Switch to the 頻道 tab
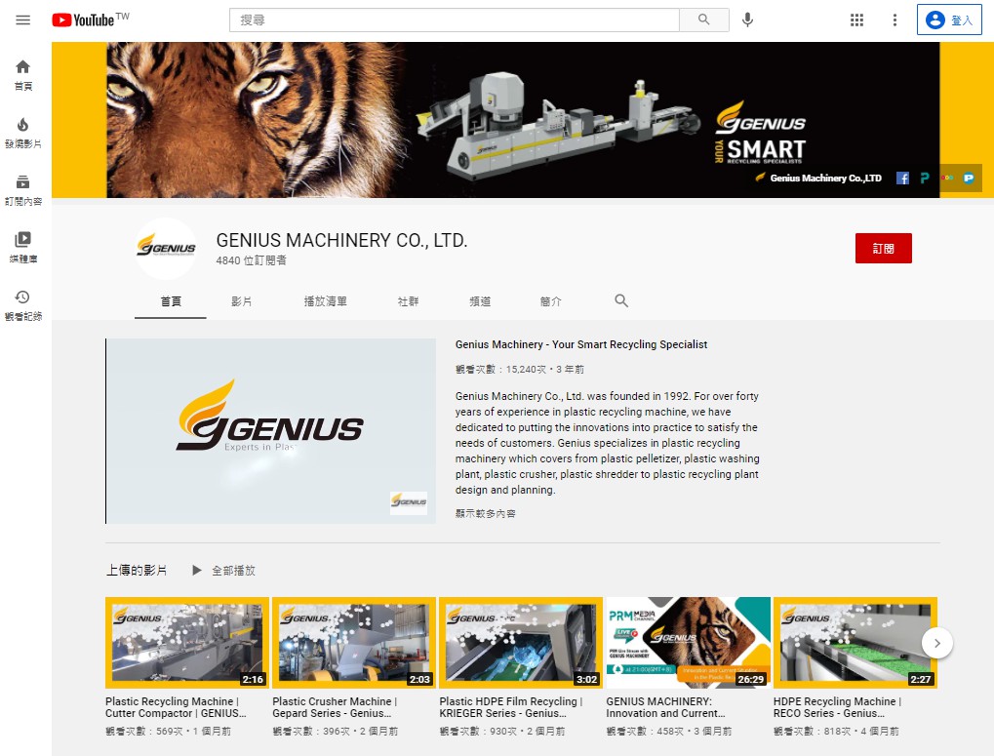The height and width of the screenshot is (756, 994). pyautogui.click(x=480, y=301)
